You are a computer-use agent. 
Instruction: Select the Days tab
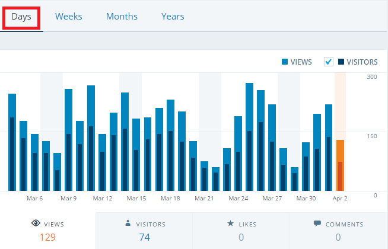(x=21, y=17)
